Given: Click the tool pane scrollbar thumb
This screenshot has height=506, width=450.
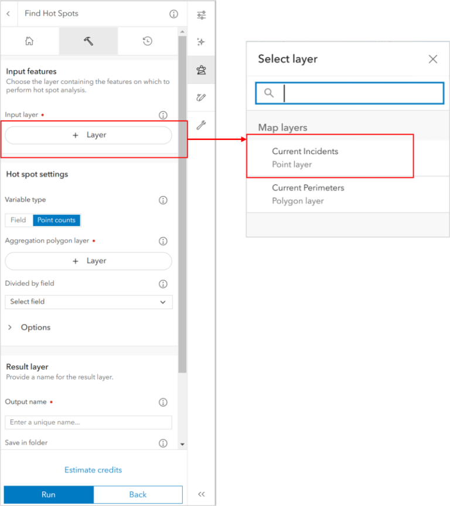Looking at the screenshot, I should 182,204.
